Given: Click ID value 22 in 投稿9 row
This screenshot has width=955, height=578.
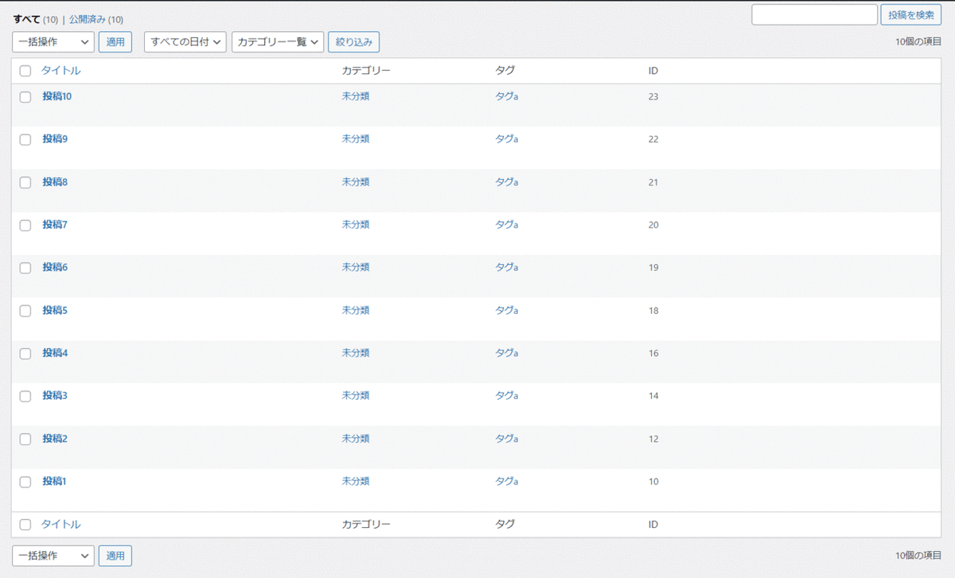Looking at the screenshot, I should tap(653, 140).
